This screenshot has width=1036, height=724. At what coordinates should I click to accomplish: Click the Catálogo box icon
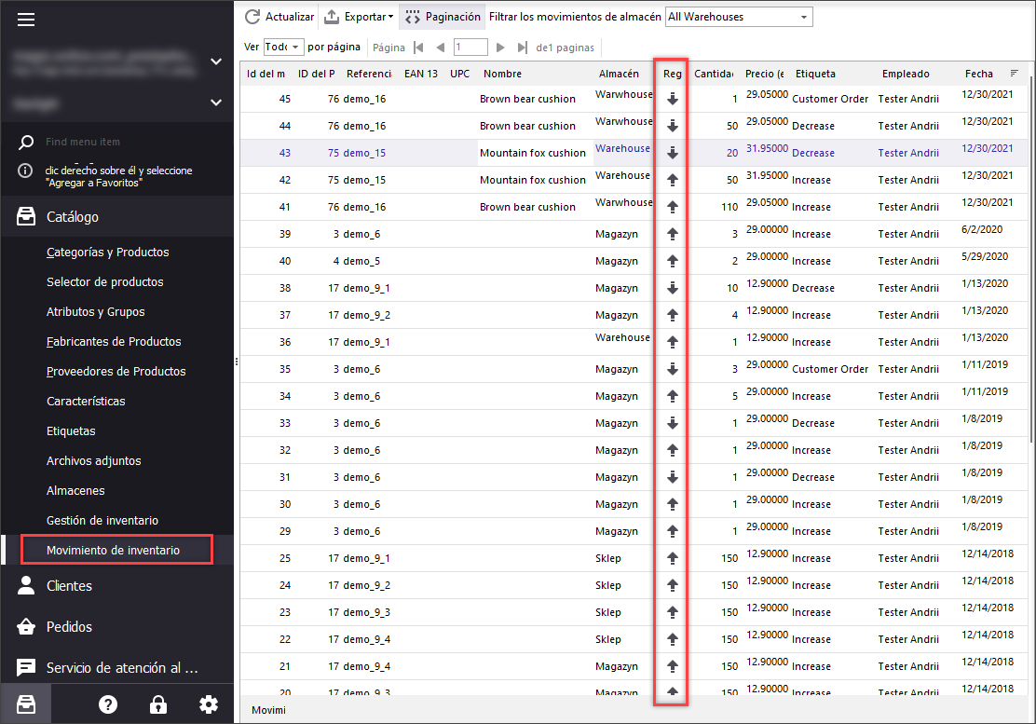[26, 216]
